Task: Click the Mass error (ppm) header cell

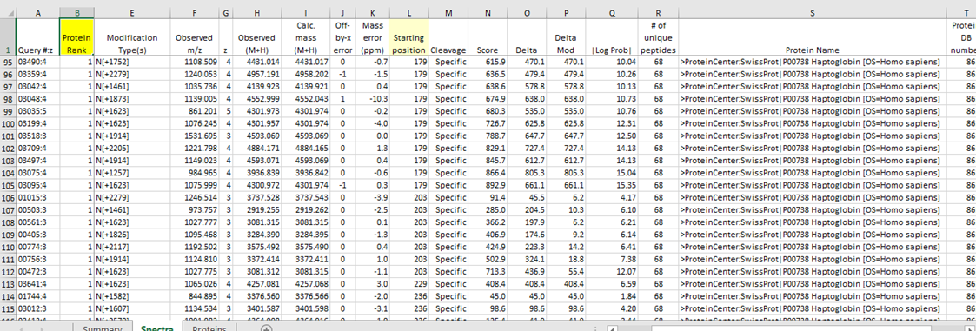Action: [372, 37]
